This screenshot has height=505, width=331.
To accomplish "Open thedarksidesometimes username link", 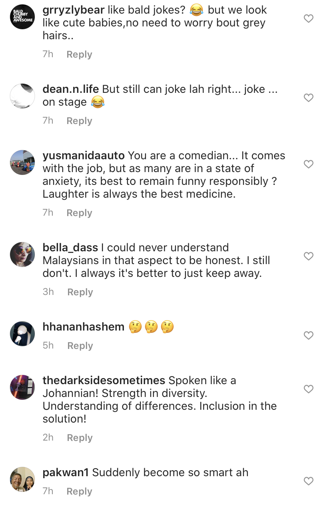I will 104,380.
